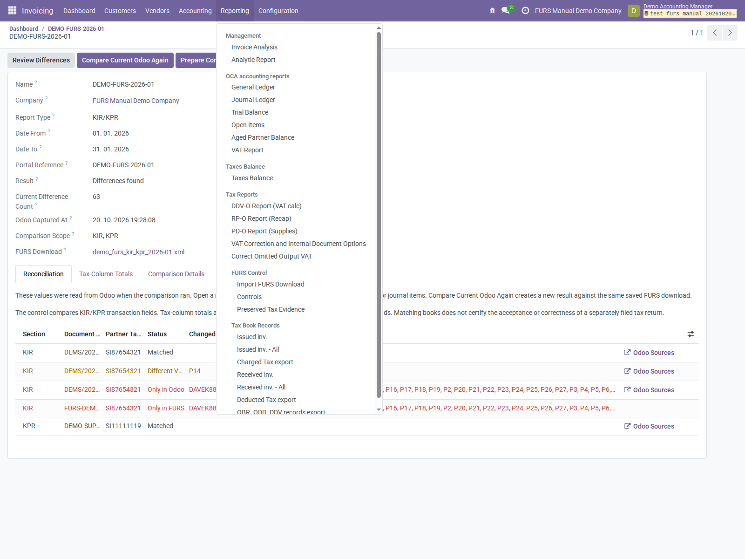Open the Configuration menu
745x559 pixels.
tap(278, 11)
